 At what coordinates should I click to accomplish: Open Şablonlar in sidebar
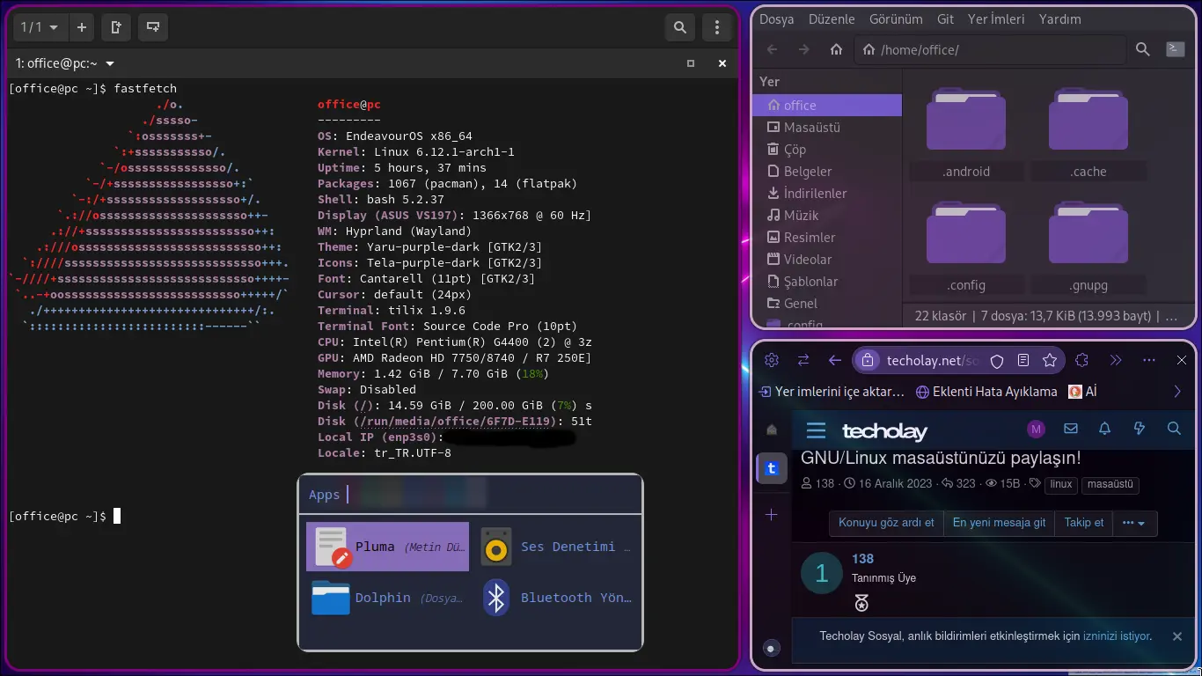point(827,281)
